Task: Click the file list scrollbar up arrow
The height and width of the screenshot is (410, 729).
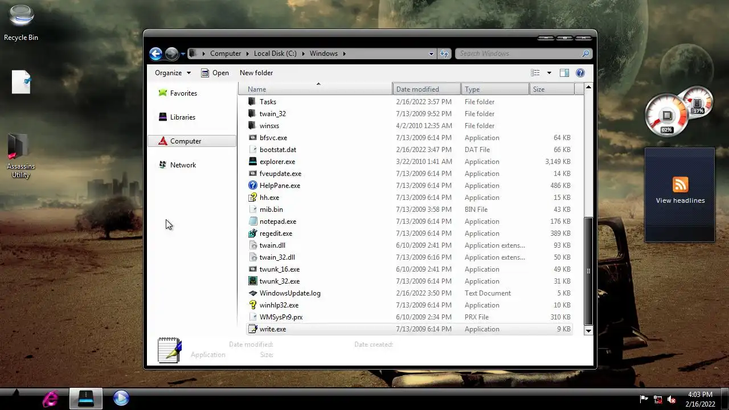Action: coord(588,87)
